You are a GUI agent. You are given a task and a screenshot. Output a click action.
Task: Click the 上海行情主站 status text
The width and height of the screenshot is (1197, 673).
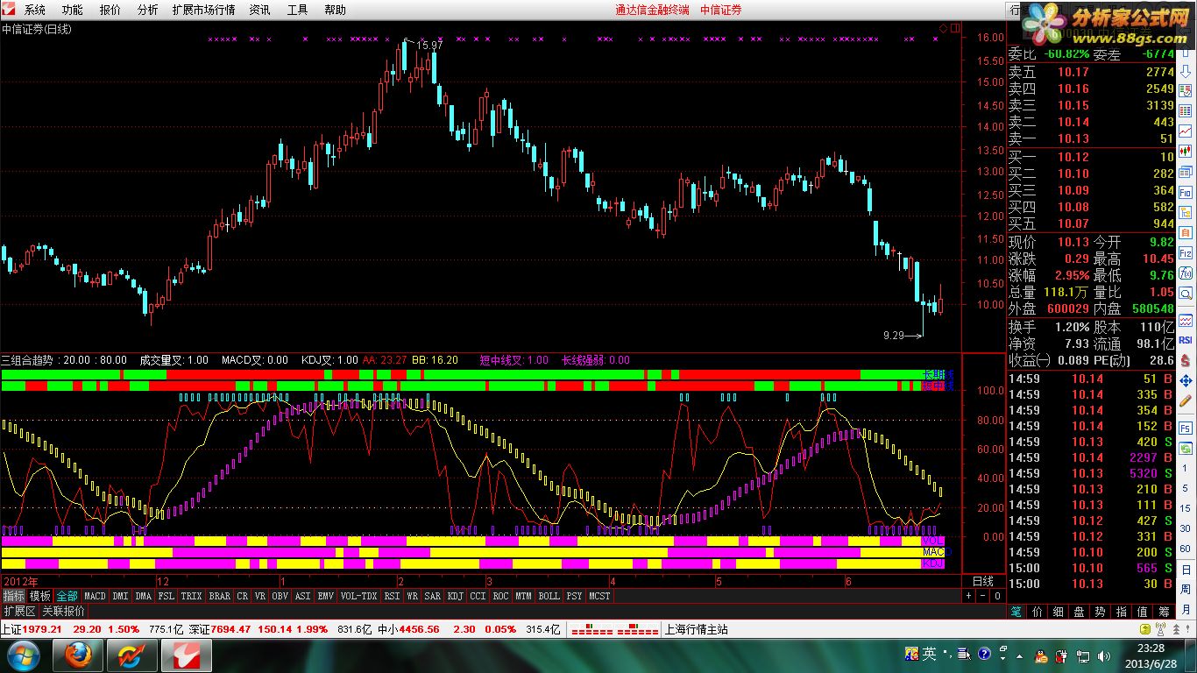(x=697, y=629)
